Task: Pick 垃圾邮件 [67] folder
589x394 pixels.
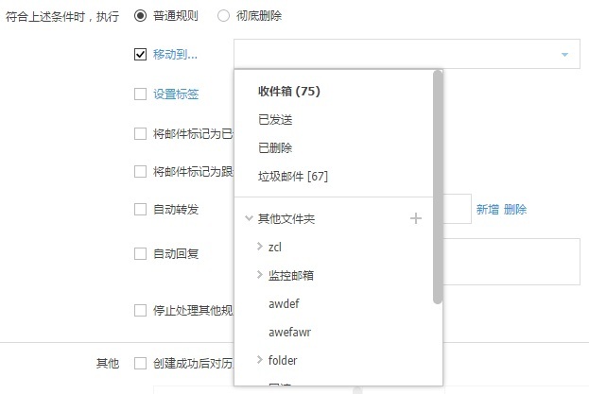Action: [293, 177]
